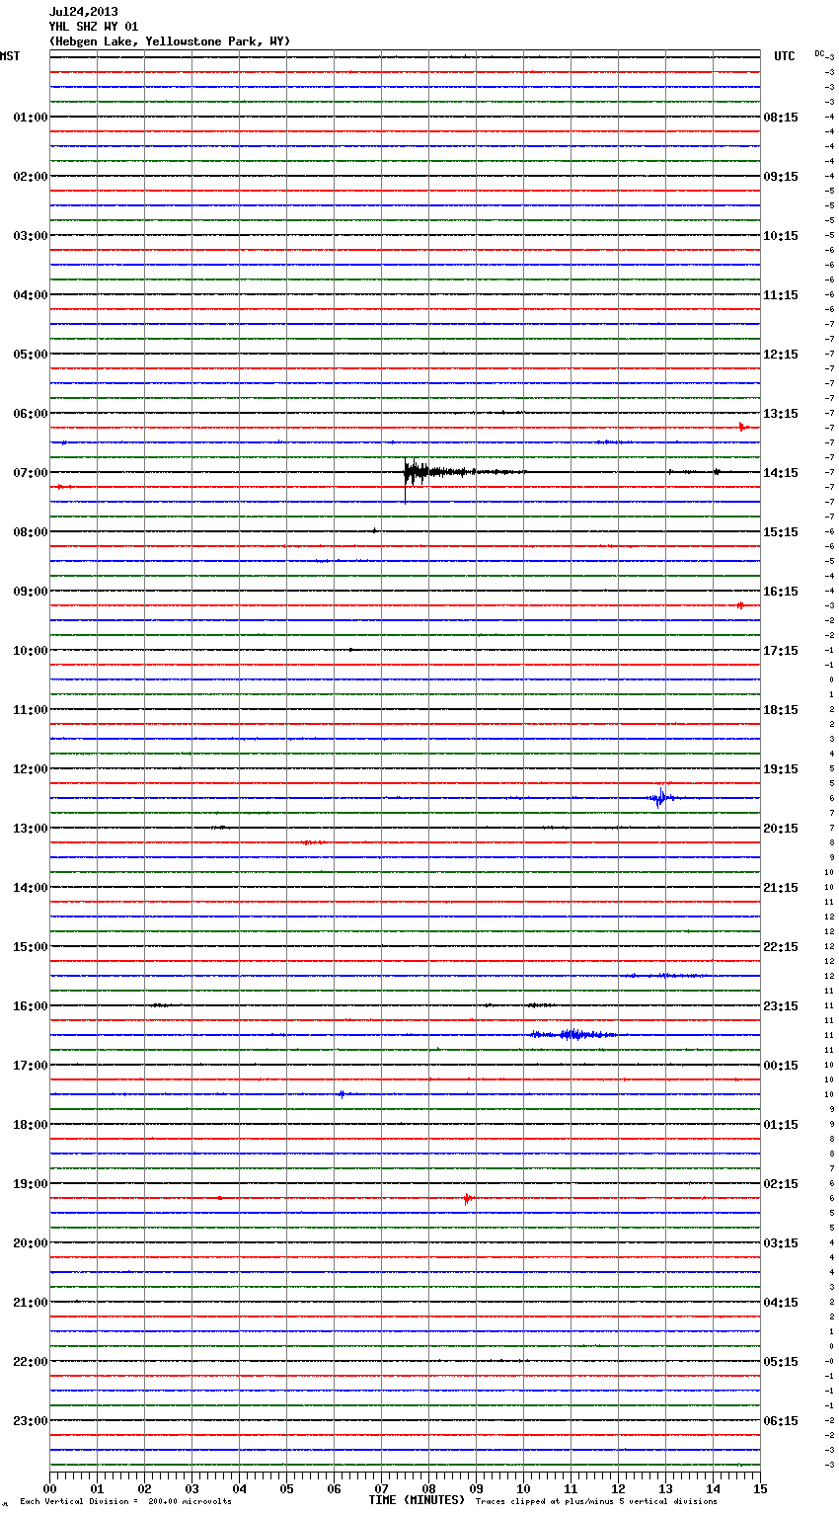Click the small blue spike on the 17:30 trace
This screenshot has height=1515, width=839.
[342, 1093]
